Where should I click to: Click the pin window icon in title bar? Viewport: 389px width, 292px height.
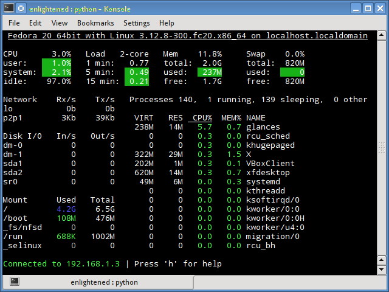tap(21, 9)
